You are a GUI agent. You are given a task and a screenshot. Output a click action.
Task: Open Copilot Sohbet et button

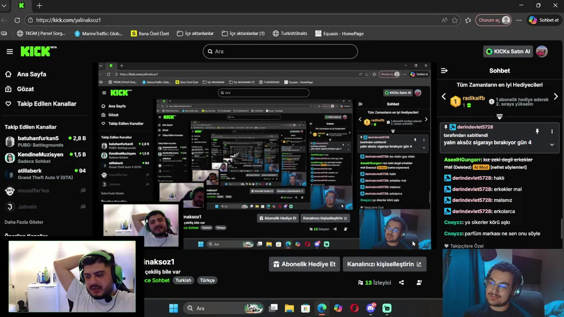coord(544,20)
